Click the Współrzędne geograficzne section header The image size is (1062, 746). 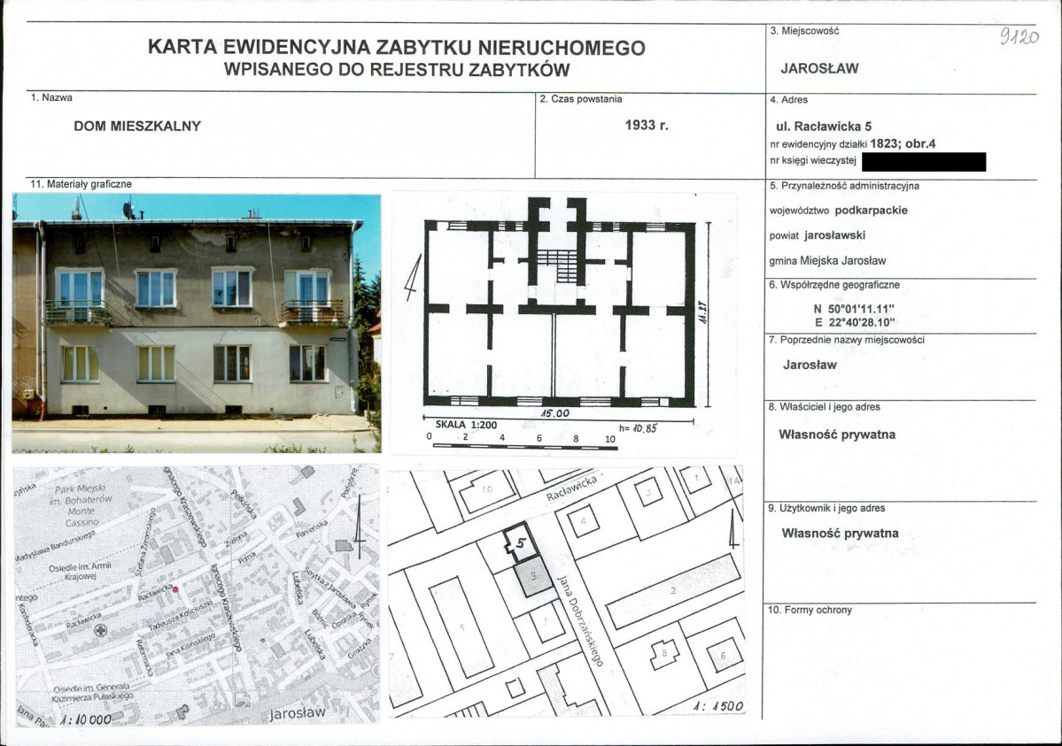tap(836, 285)
